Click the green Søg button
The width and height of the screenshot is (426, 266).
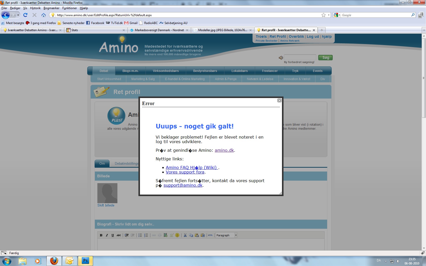325,58
